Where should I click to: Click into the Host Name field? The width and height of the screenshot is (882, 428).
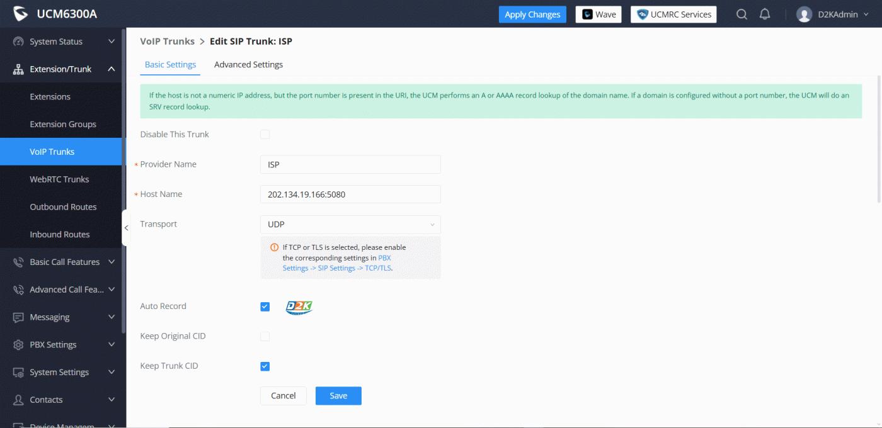coord(350,194)
